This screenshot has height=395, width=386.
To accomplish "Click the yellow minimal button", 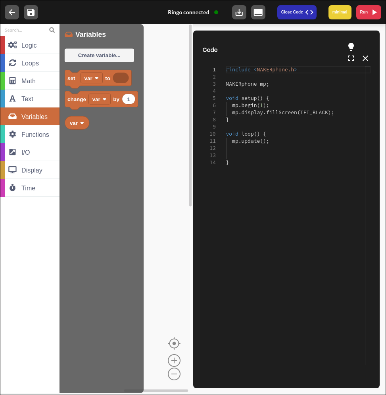I will (x=340, y=12).
